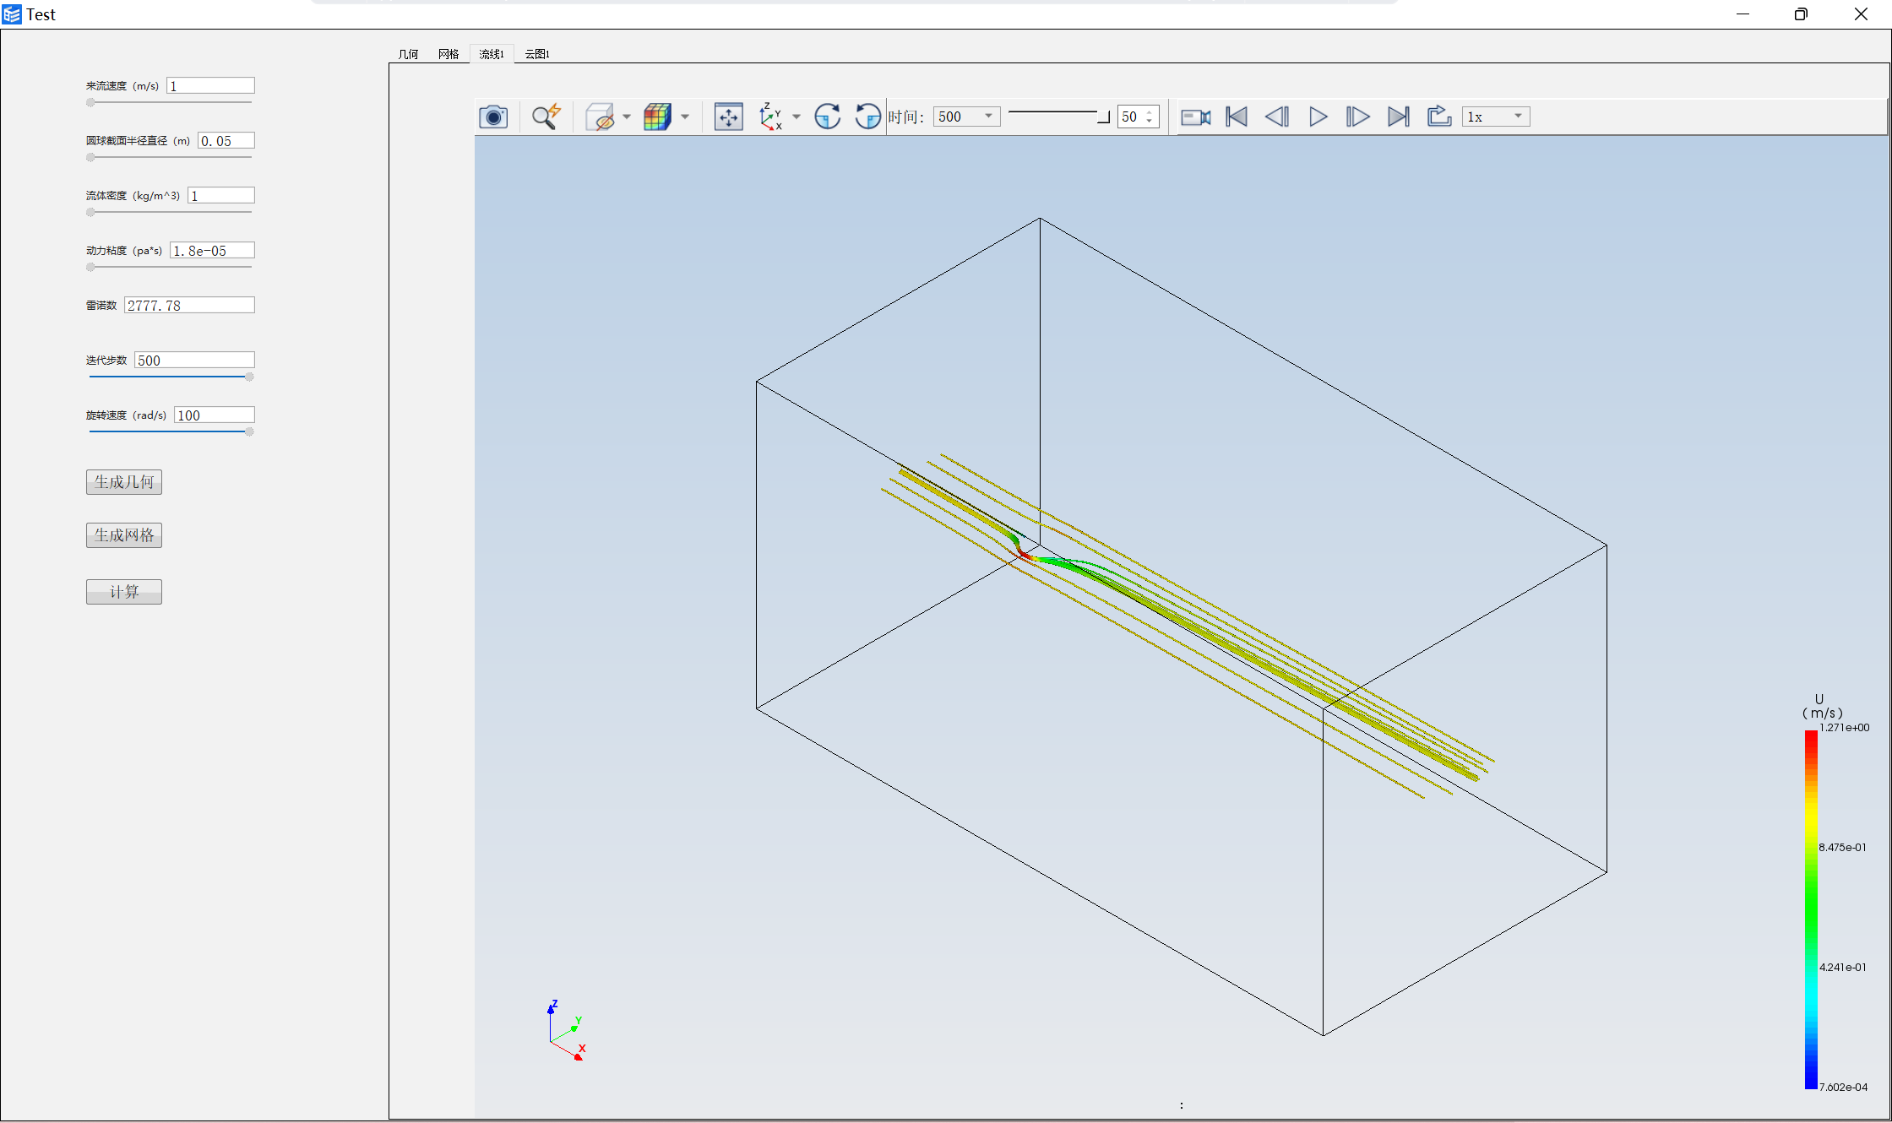Click the 旋转速度 input field
This screenshot has height=1123, width=1892.
(x=215, y=415)
